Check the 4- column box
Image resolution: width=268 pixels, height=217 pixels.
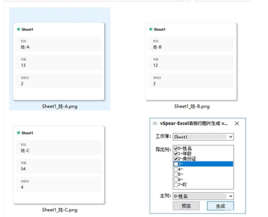176,169
